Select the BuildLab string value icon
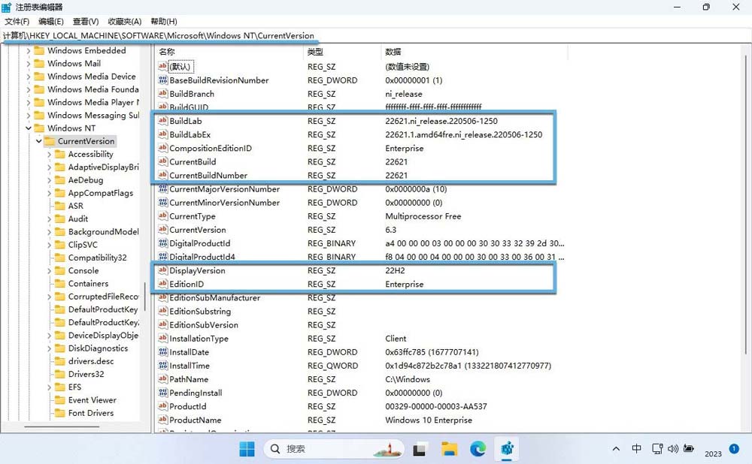Image resolution: width=752 pixels, height=464 pixels. 162,121
